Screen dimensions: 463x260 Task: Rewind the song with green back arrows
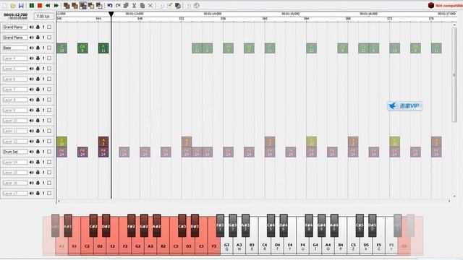pyautogui.click(x=48, y=6)
